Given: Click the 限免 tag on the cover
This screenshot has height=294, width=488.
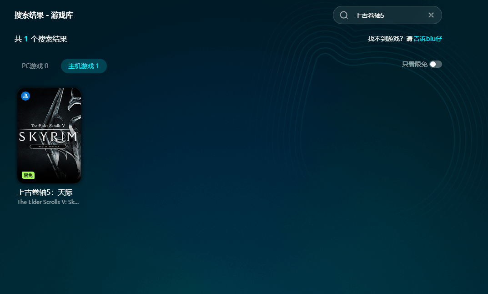Looking at the screenshot, I should [28, 175].
